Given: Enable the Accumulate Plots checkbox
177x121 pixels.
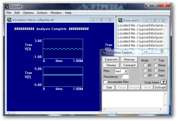Looking at the screenshot, I should (x=105, y=82).
